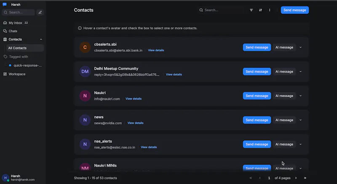The height and width of the screenshot is (184, 337).
Task: View details for Delhi Meetup Community
Action: [x=174, y=74]
